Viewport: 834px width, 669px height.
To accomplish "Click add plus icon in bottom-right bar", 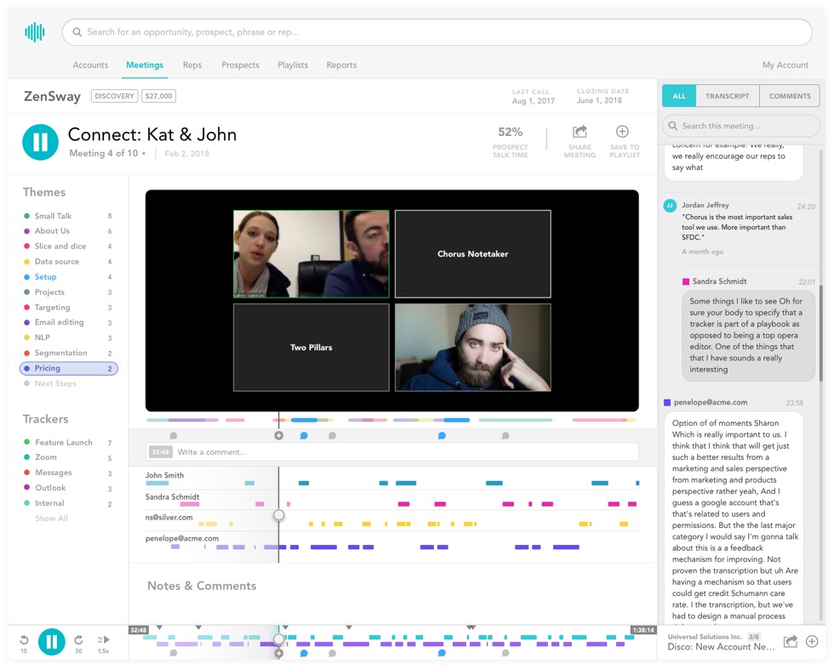I will point(812,642).
